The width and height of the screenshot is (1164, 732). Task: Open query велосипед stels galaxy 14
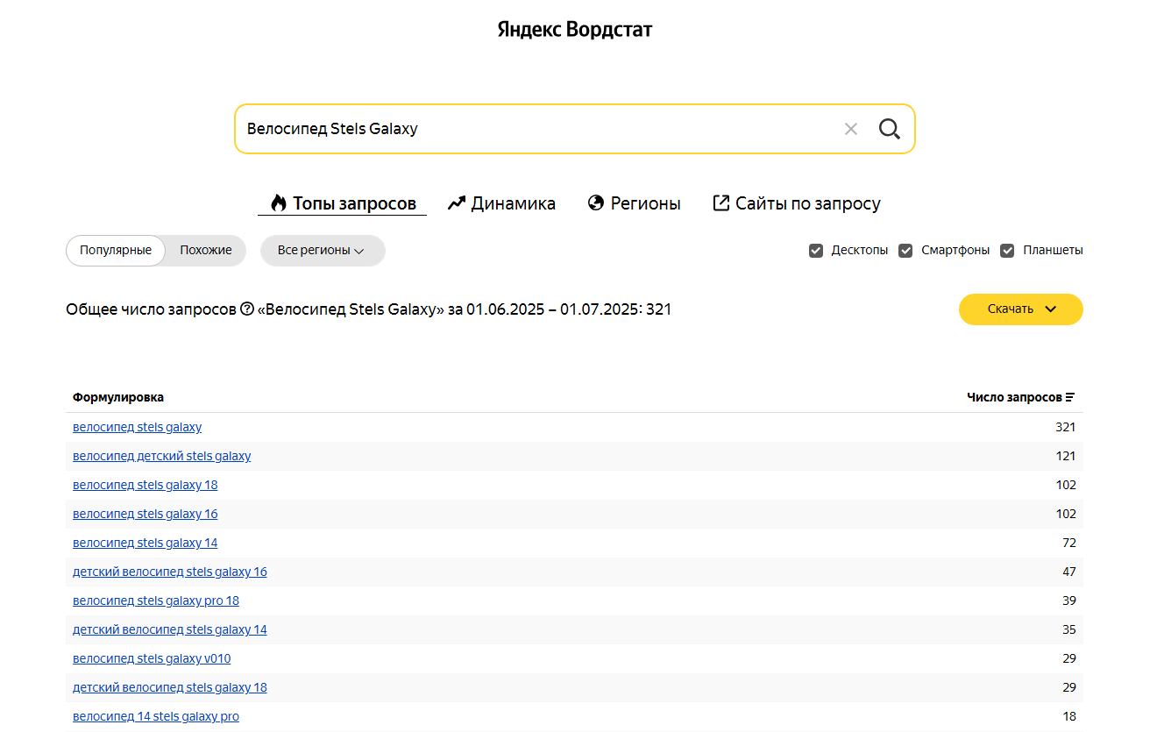click(145, 544)
